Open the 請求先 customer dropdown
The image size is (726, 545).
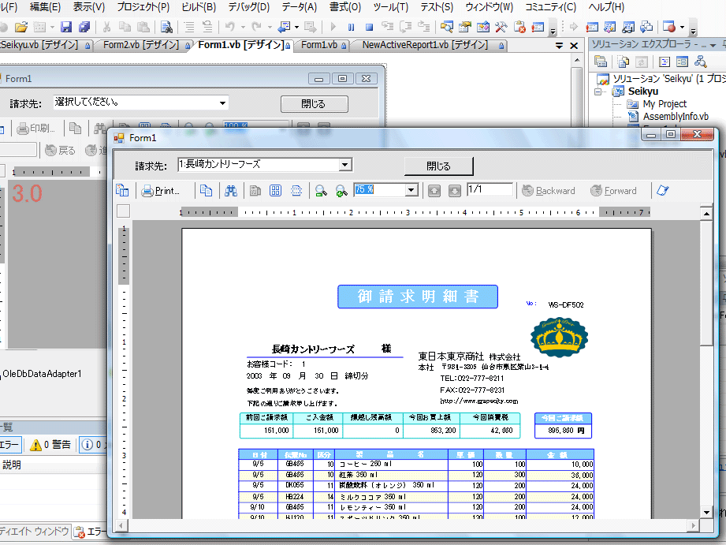tap(344, 166)
